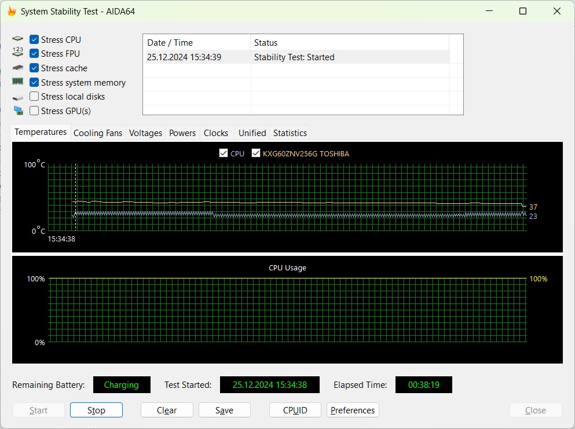Open the Voltages tab
The image size is (575, 429).
[x=145, y=133]
